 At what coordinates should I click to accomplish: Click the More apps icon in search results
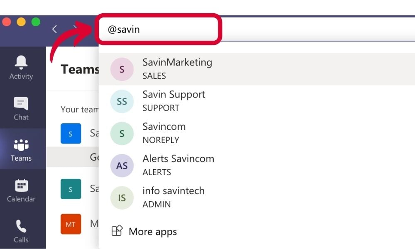pyautogui.click(x=117, y=231)
